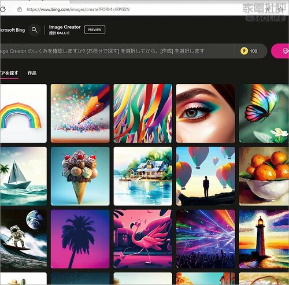Select the bing.com URL in the address bar

coord(78,9)
